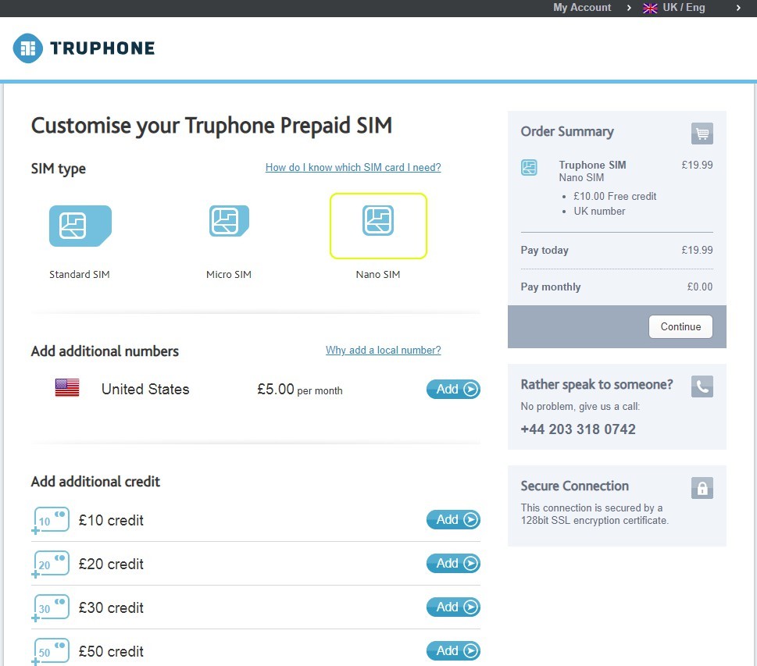The height and width of the screenshot is (666, 757).
Task: Click the TRUPHONE wordmark text
Action: tap(102, 48)
